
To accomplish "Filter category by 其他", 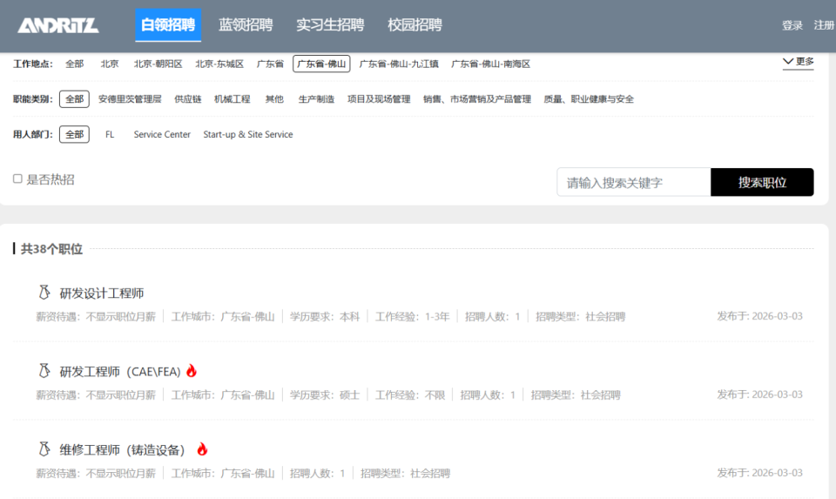I will (274, 99).
